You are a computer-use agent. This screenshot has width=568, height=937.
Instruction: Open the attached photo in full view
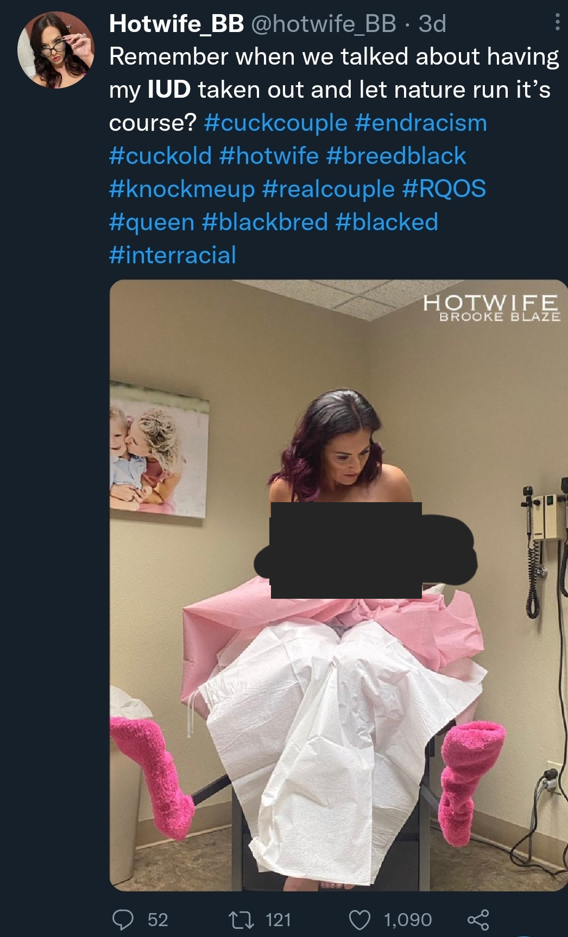(338, 585)
